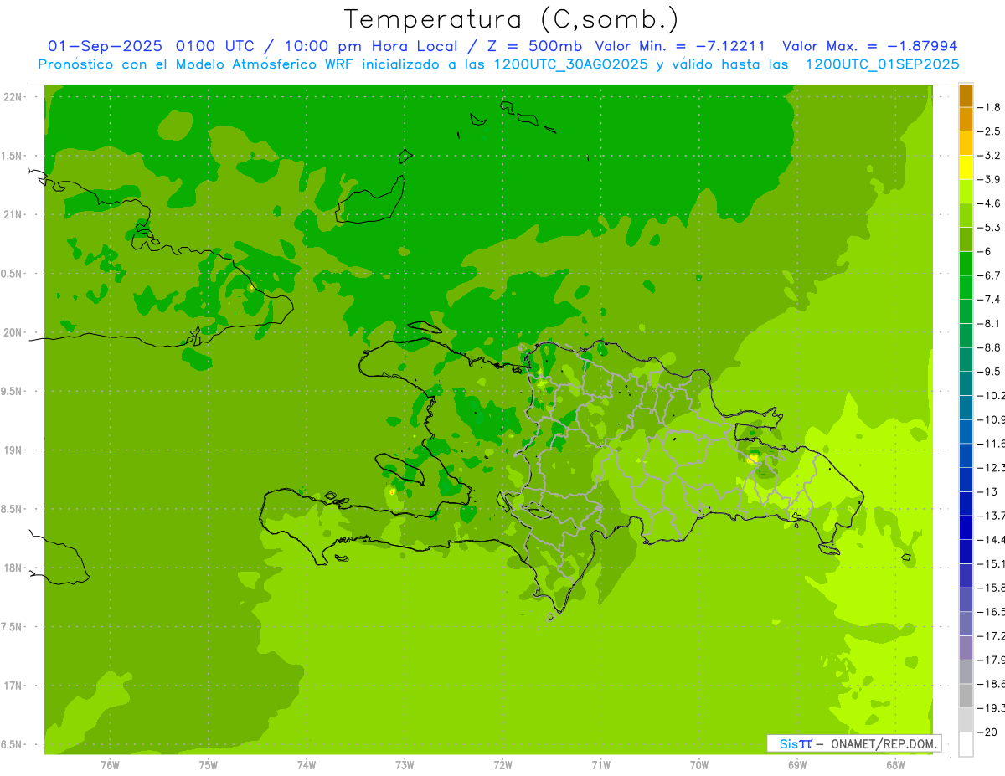Click the '-3.9' colorbar value
The width and height of the screenshot is (1005, 776).
[x=990, y=179]
